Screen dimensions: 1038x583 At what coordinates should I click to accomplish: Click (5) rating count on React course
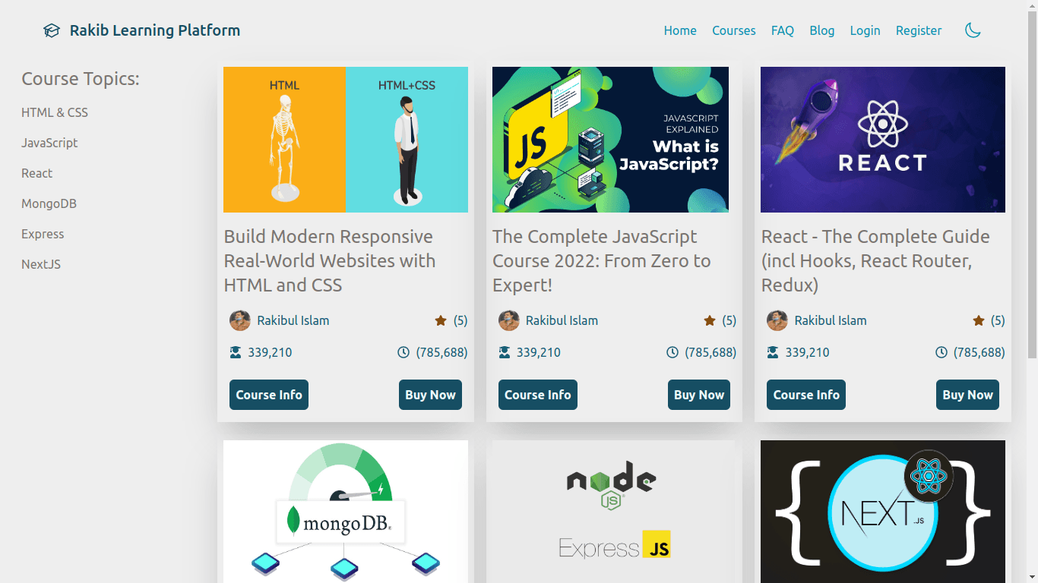(x=998, y=320)
